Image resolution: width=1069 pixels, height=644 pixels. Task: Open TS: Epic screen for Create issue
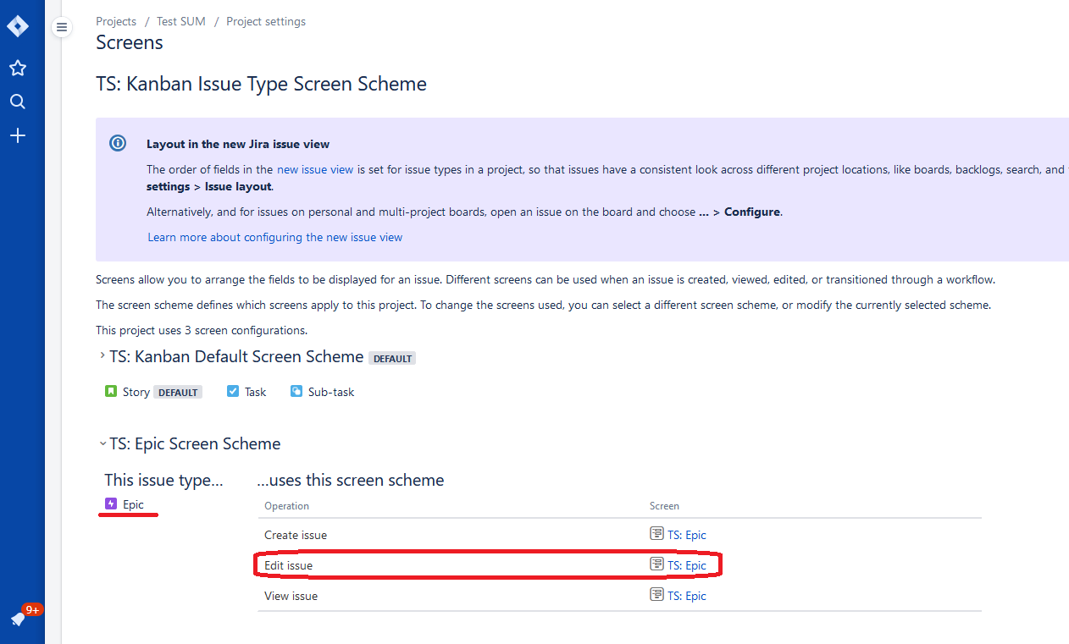click(x=687, y=535)
